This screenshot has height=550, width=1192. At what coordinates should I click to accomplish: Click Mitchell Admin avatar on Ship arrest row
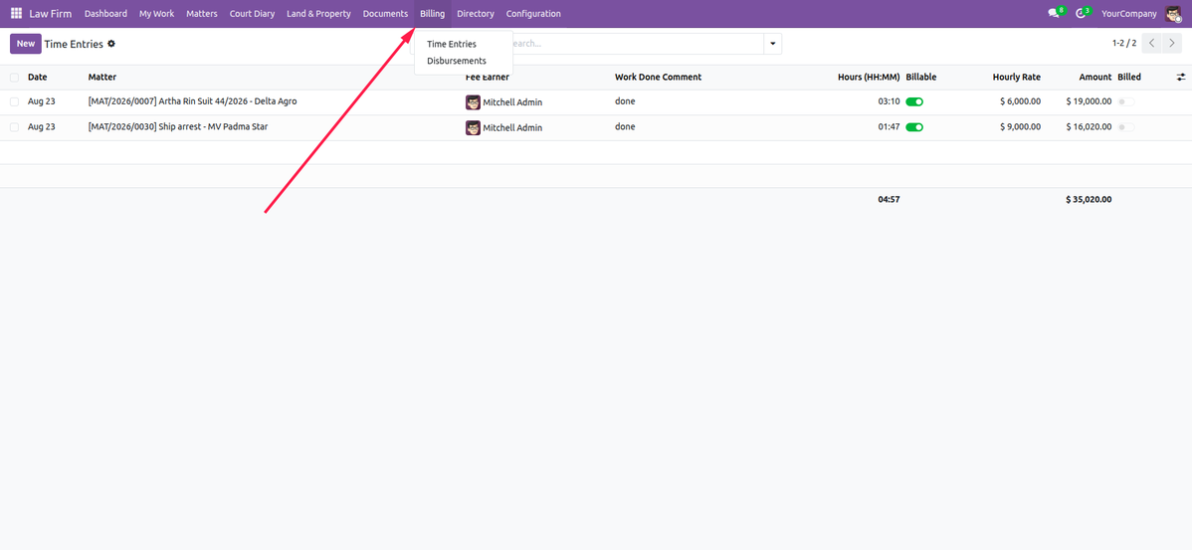[x=473, y=127]
